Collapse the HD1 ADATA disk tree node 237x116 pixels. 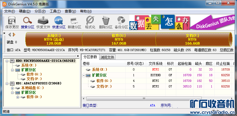click(7, 84)
